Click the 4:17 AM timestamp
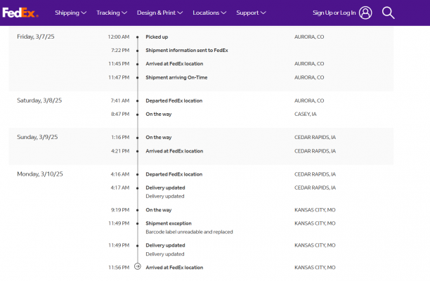The height and width of the screenshot is (281, 430). [x=120, y=188]
